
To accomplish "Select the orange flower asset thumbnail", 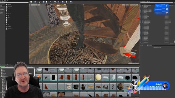I will [x=39, y=77].
